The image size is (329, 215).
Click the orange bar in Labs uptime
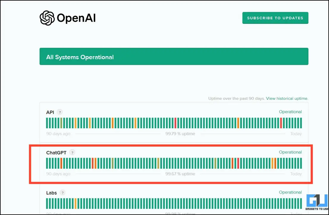coord(76,203)
